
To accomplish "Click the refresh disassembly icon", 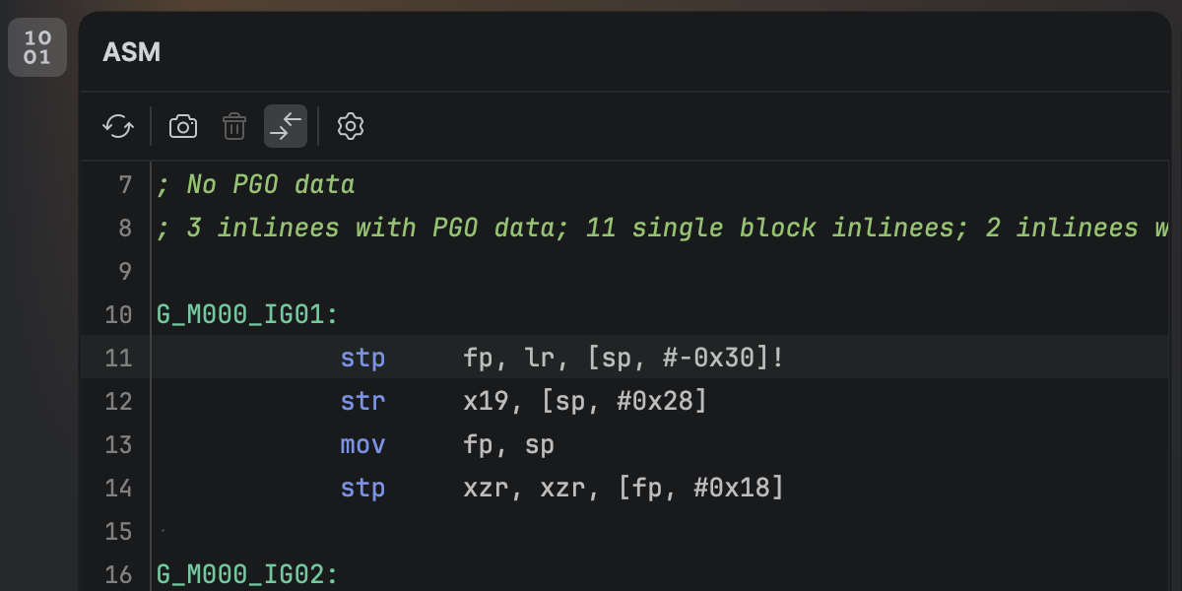I will pos(118,126).
